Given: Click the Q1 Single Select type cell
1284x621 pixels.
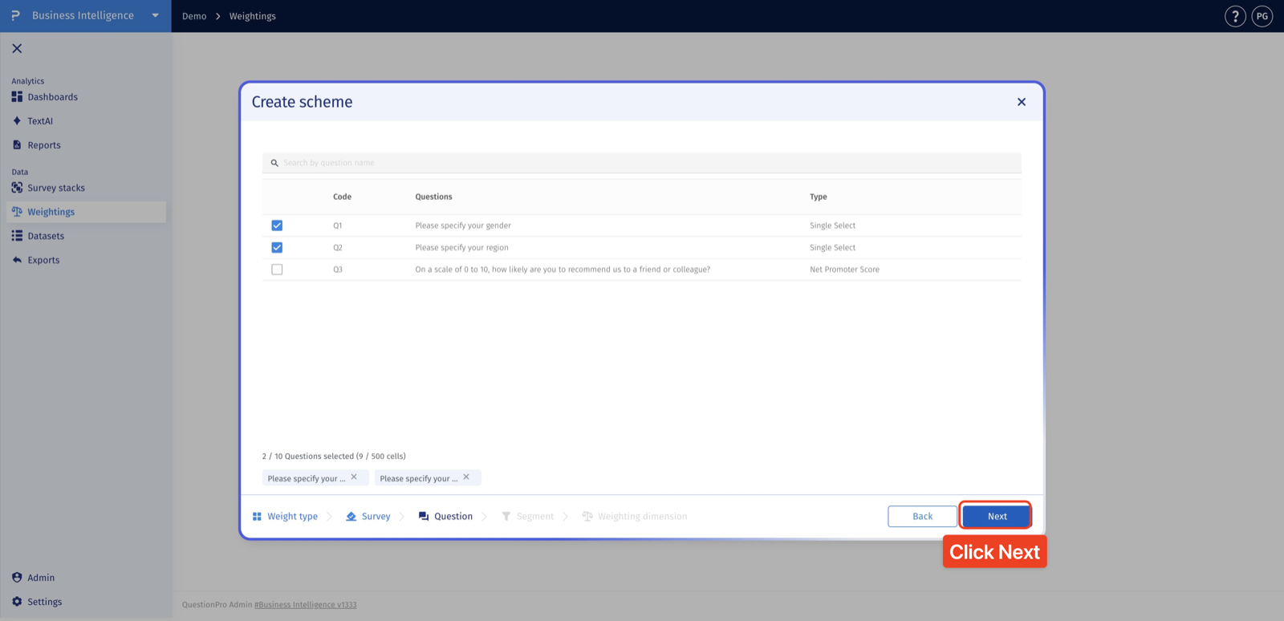Looking at the screenshot, I should point(833,225).
